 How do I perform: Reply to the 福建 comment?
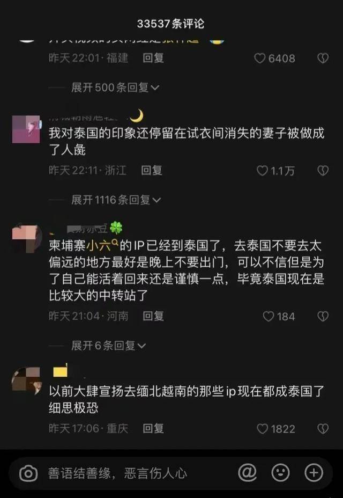click(153, 58)
